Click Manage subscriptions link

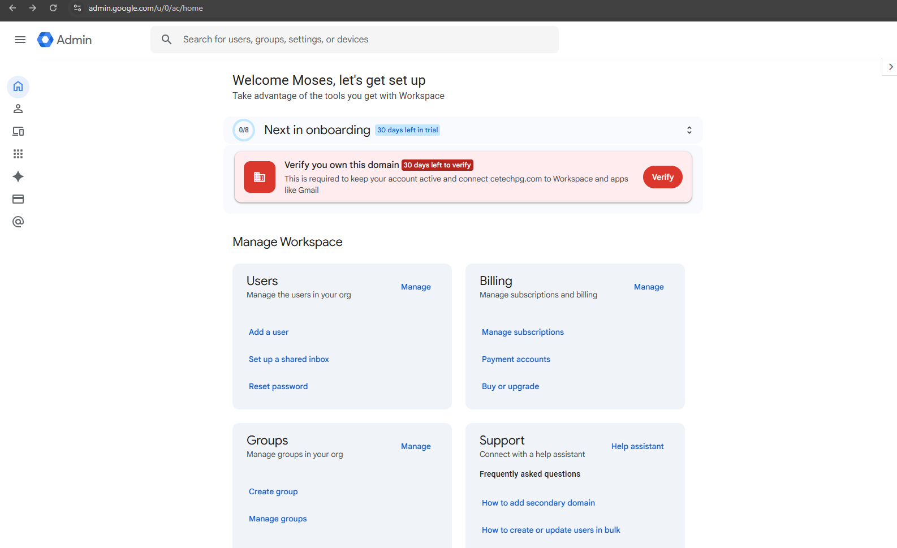523,332
